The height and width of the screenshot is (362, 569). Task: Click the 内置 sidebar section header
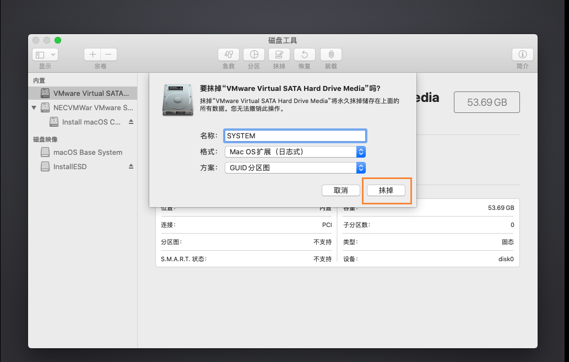coord(39,80)
